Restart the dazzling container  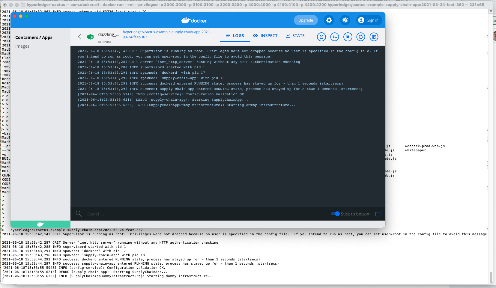pyautogui.click(x=361, y=37)
